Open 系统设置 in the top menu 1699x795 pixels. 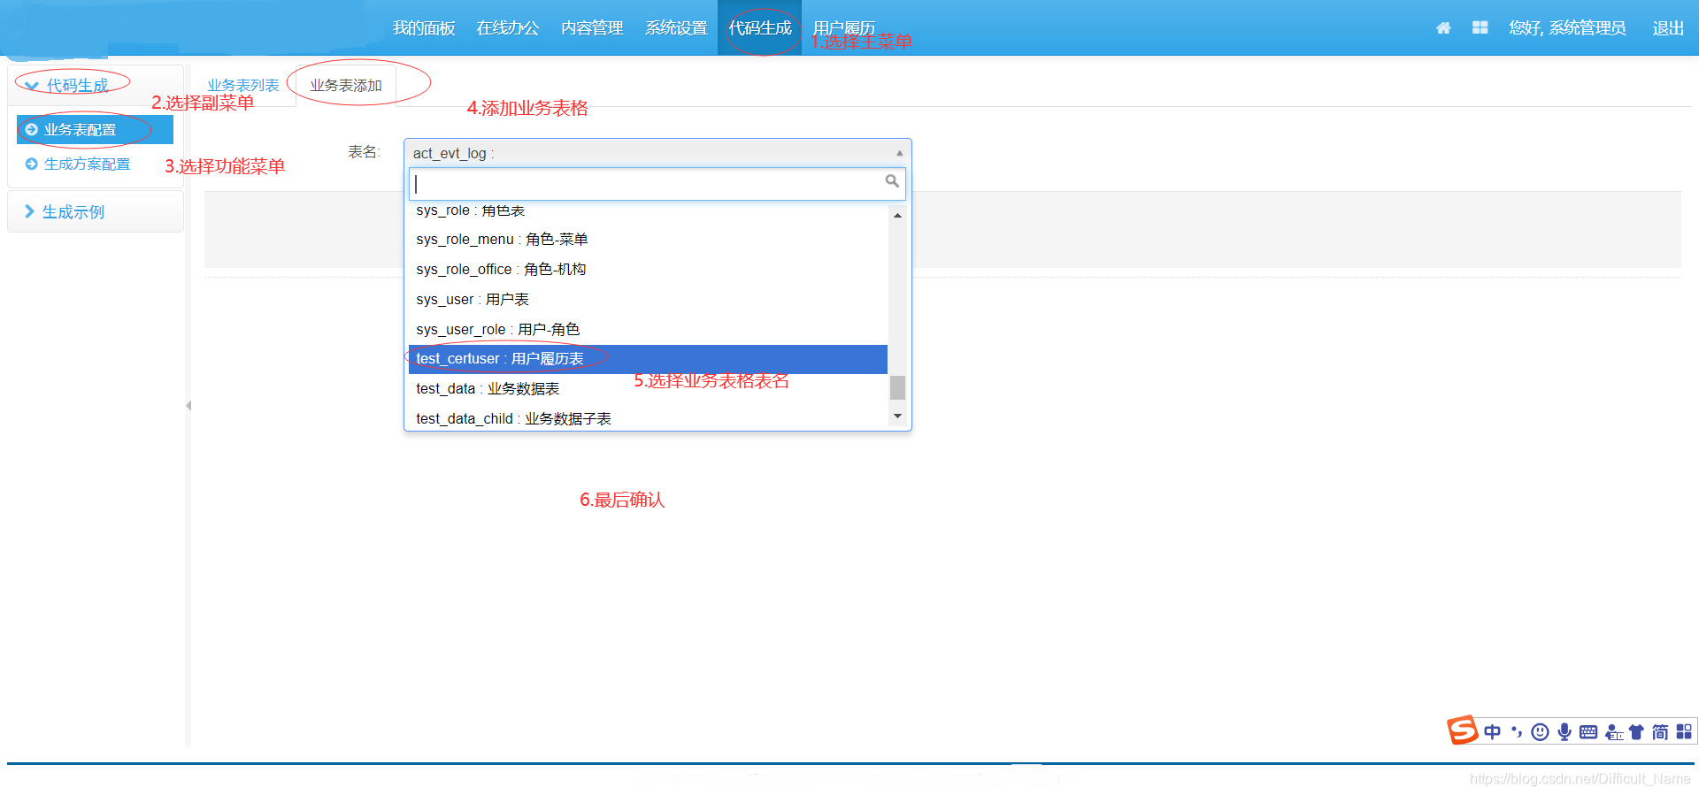[x=676, y=28]
